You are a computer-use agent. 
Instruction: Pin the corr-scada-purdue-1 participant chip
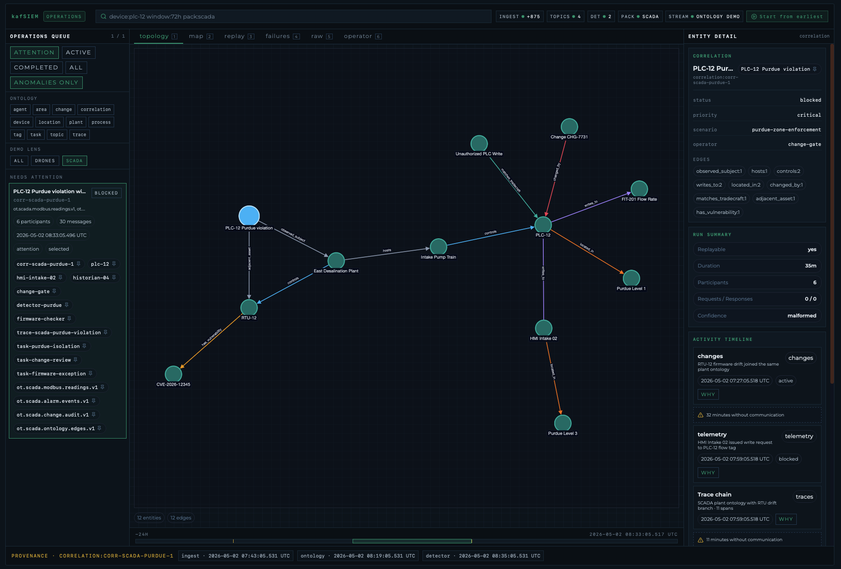pyautogui.click(x=78, y=264)
